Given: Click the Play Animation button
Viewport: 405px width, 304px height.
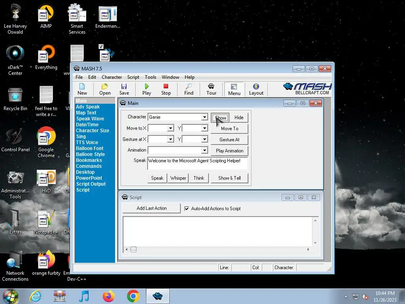Looking at the screenshot, I should pyautogui.click(x=229, y=151).
